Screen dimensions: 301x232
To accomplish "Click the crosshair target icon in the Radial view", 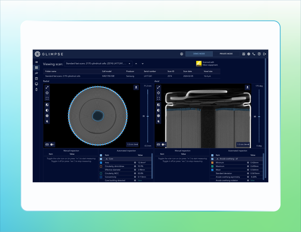I will coord(47,93).
